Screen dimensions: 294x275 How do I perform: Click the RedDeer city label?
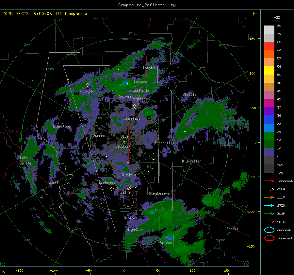pos(139,99)
